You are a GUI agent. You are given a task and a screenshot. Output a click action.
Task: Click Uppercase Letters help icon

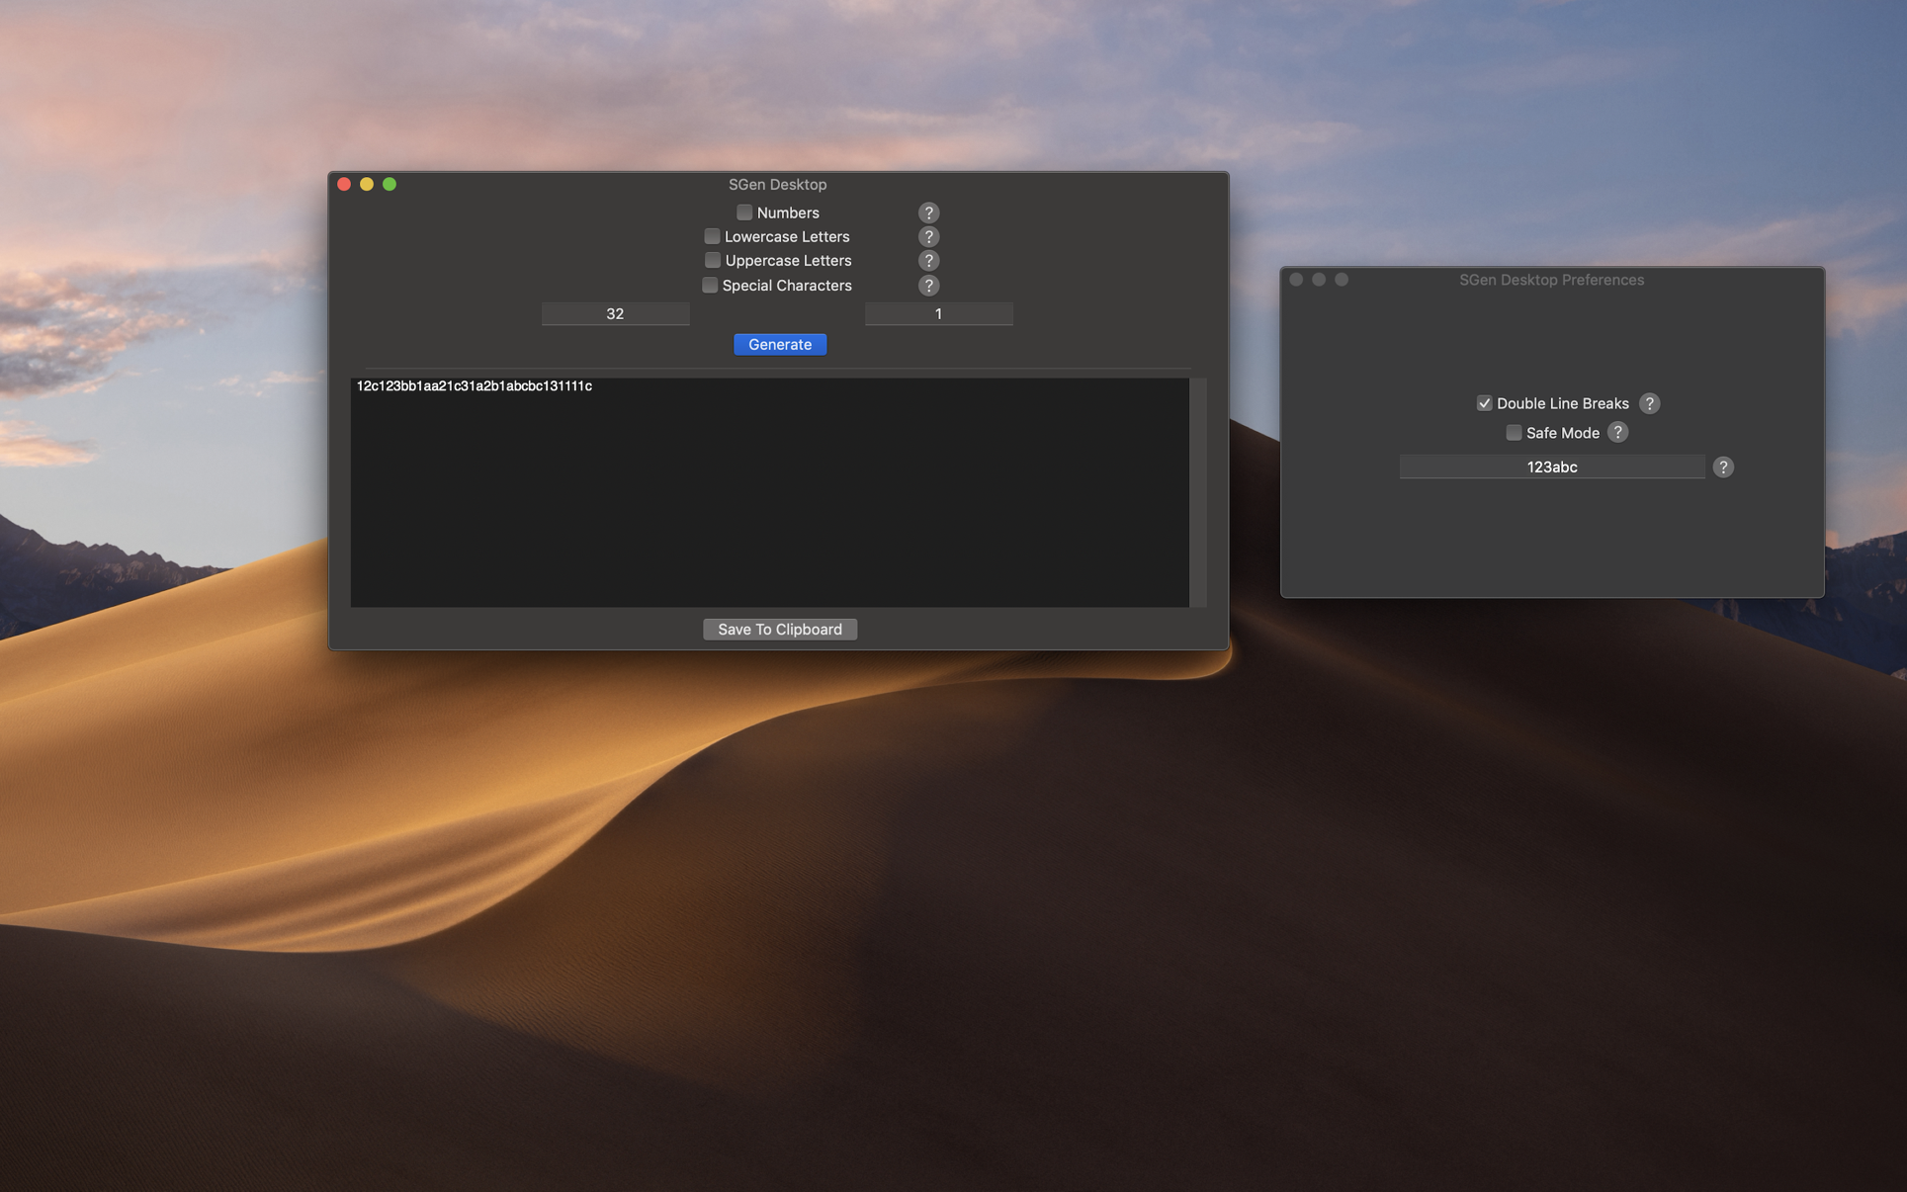tap(927, 260)
